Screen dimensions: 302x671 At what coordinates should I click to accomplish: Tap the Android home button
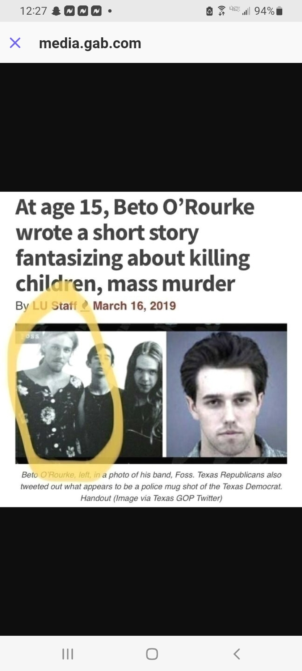[152, 654]
